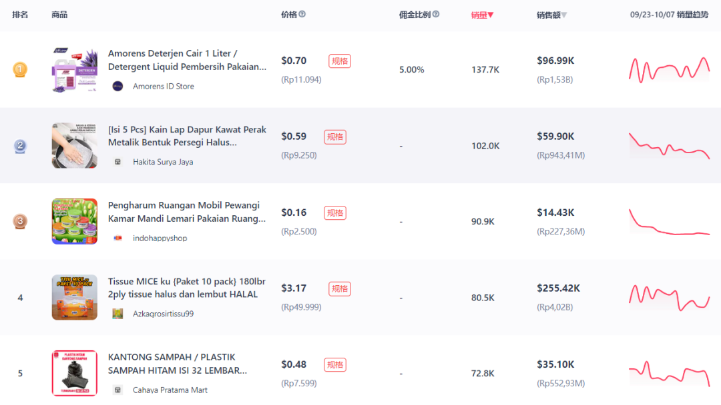Click the gold rank 1 medal icon
This screenshot has width=721, height=405.
20,70
